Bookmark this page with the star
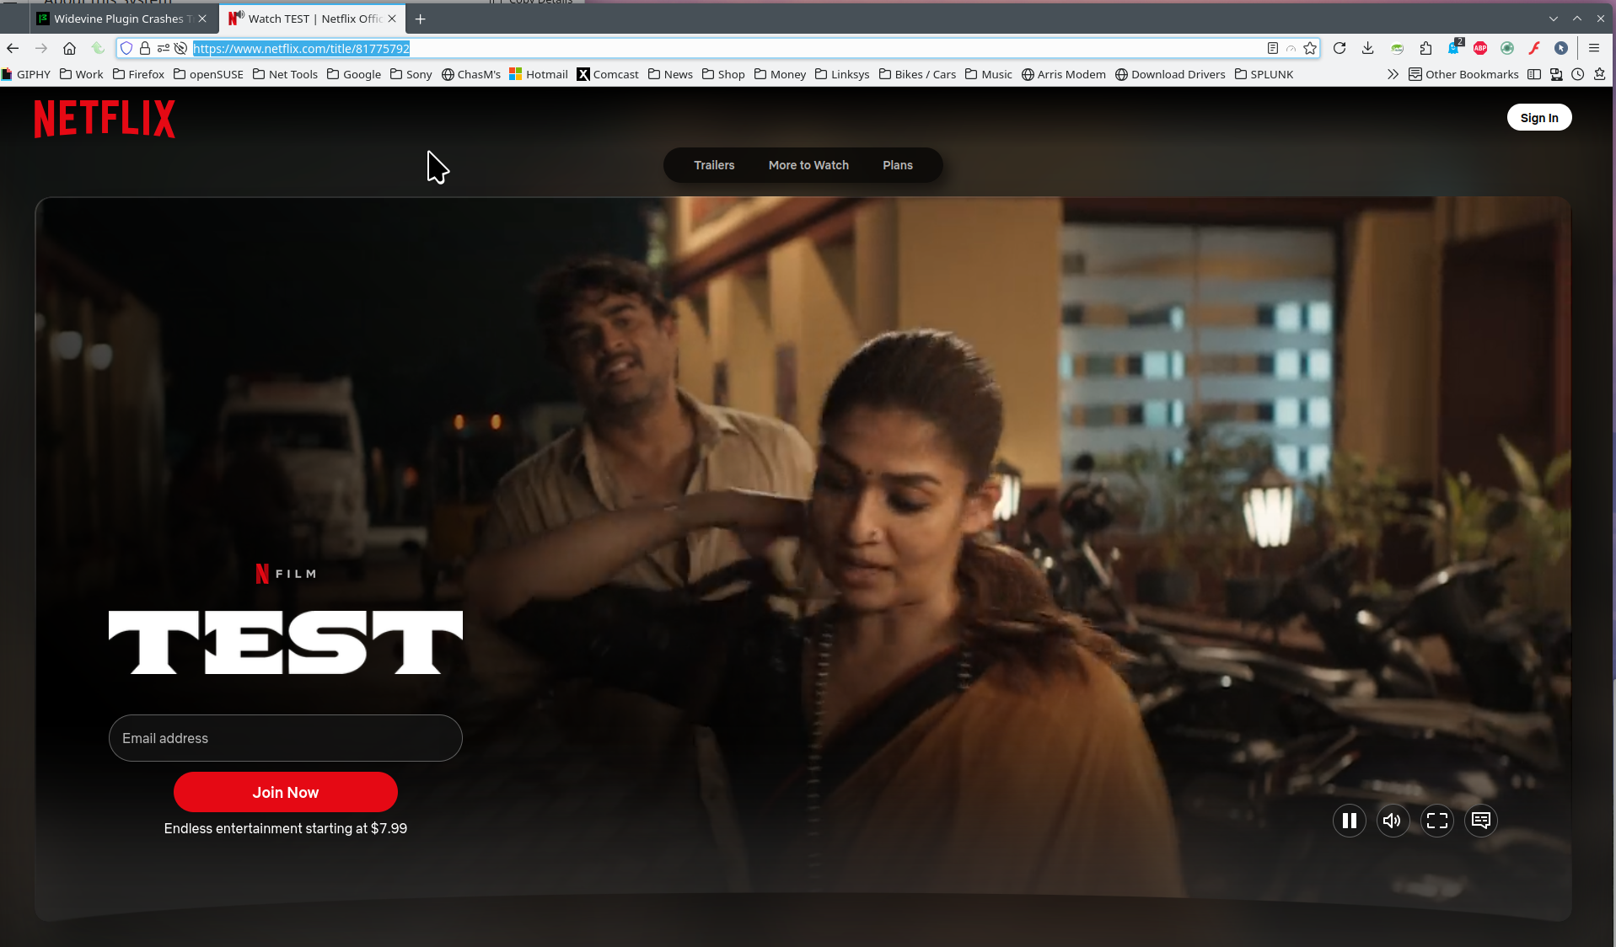Viewport: 1616px width, 947px height. tap(1310, 48)
